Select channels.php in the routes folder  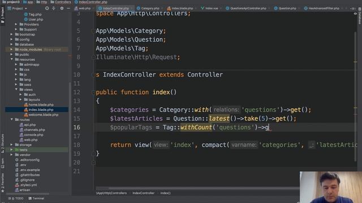[32, 130]
